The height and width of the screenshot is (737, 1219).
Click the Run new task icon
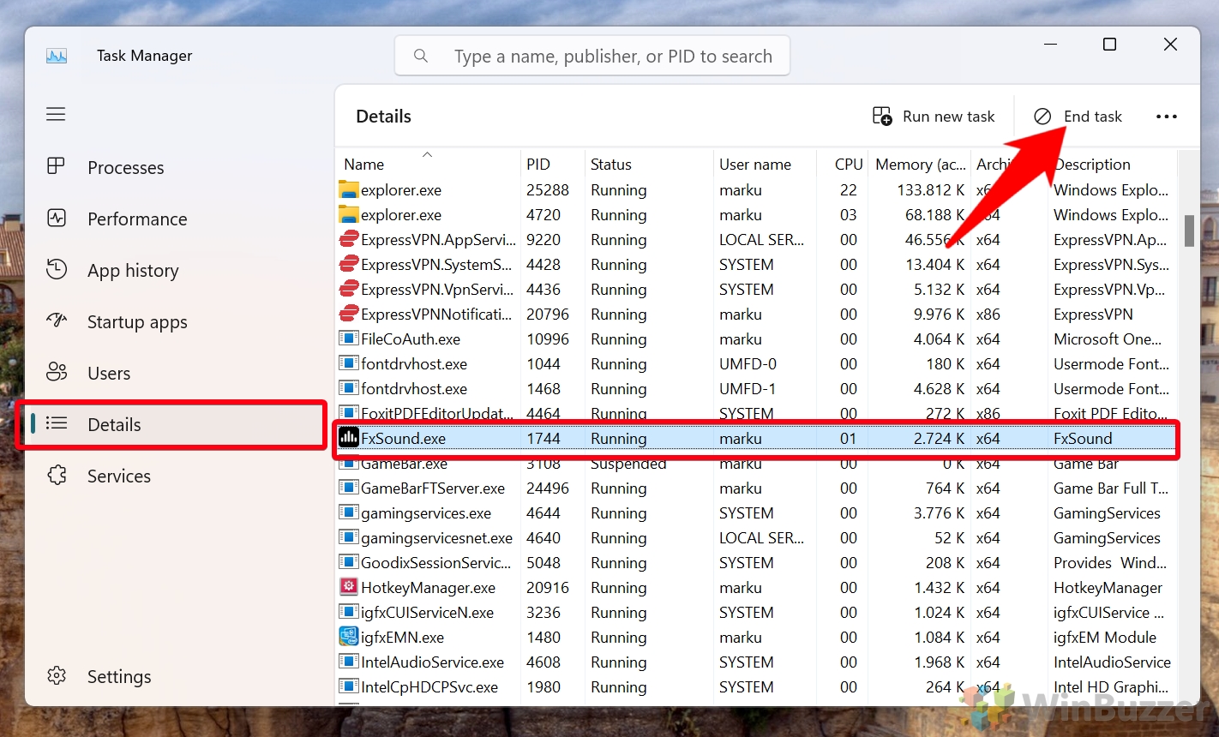[x=882, y=116]
